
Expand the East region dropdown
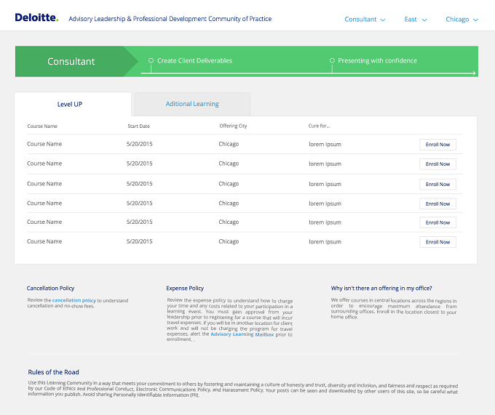click(416, 19)
